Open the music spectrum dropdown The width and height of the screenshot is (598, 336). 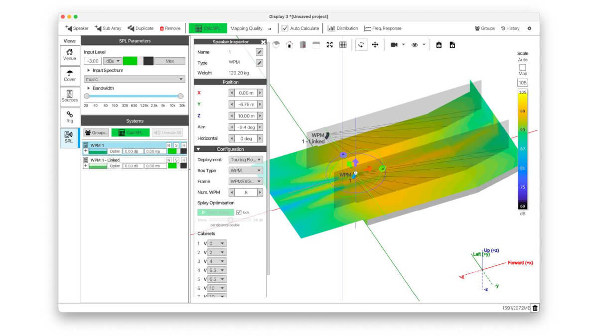134,79
